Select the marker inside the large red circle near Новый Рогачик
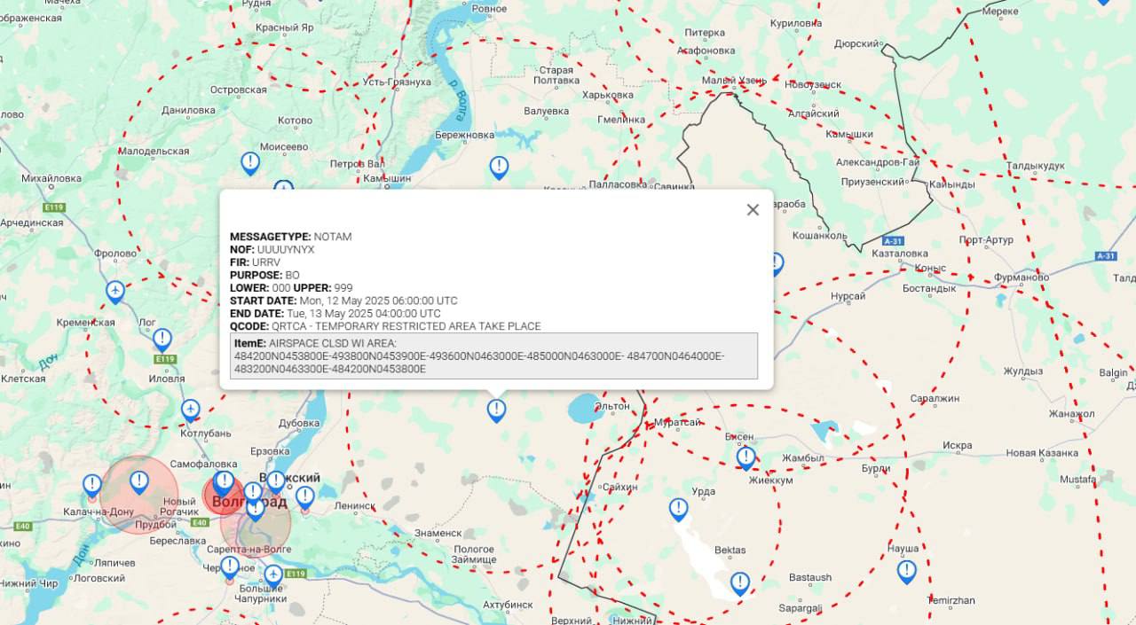Screen dimensions: 1136x625 [139, 481]
